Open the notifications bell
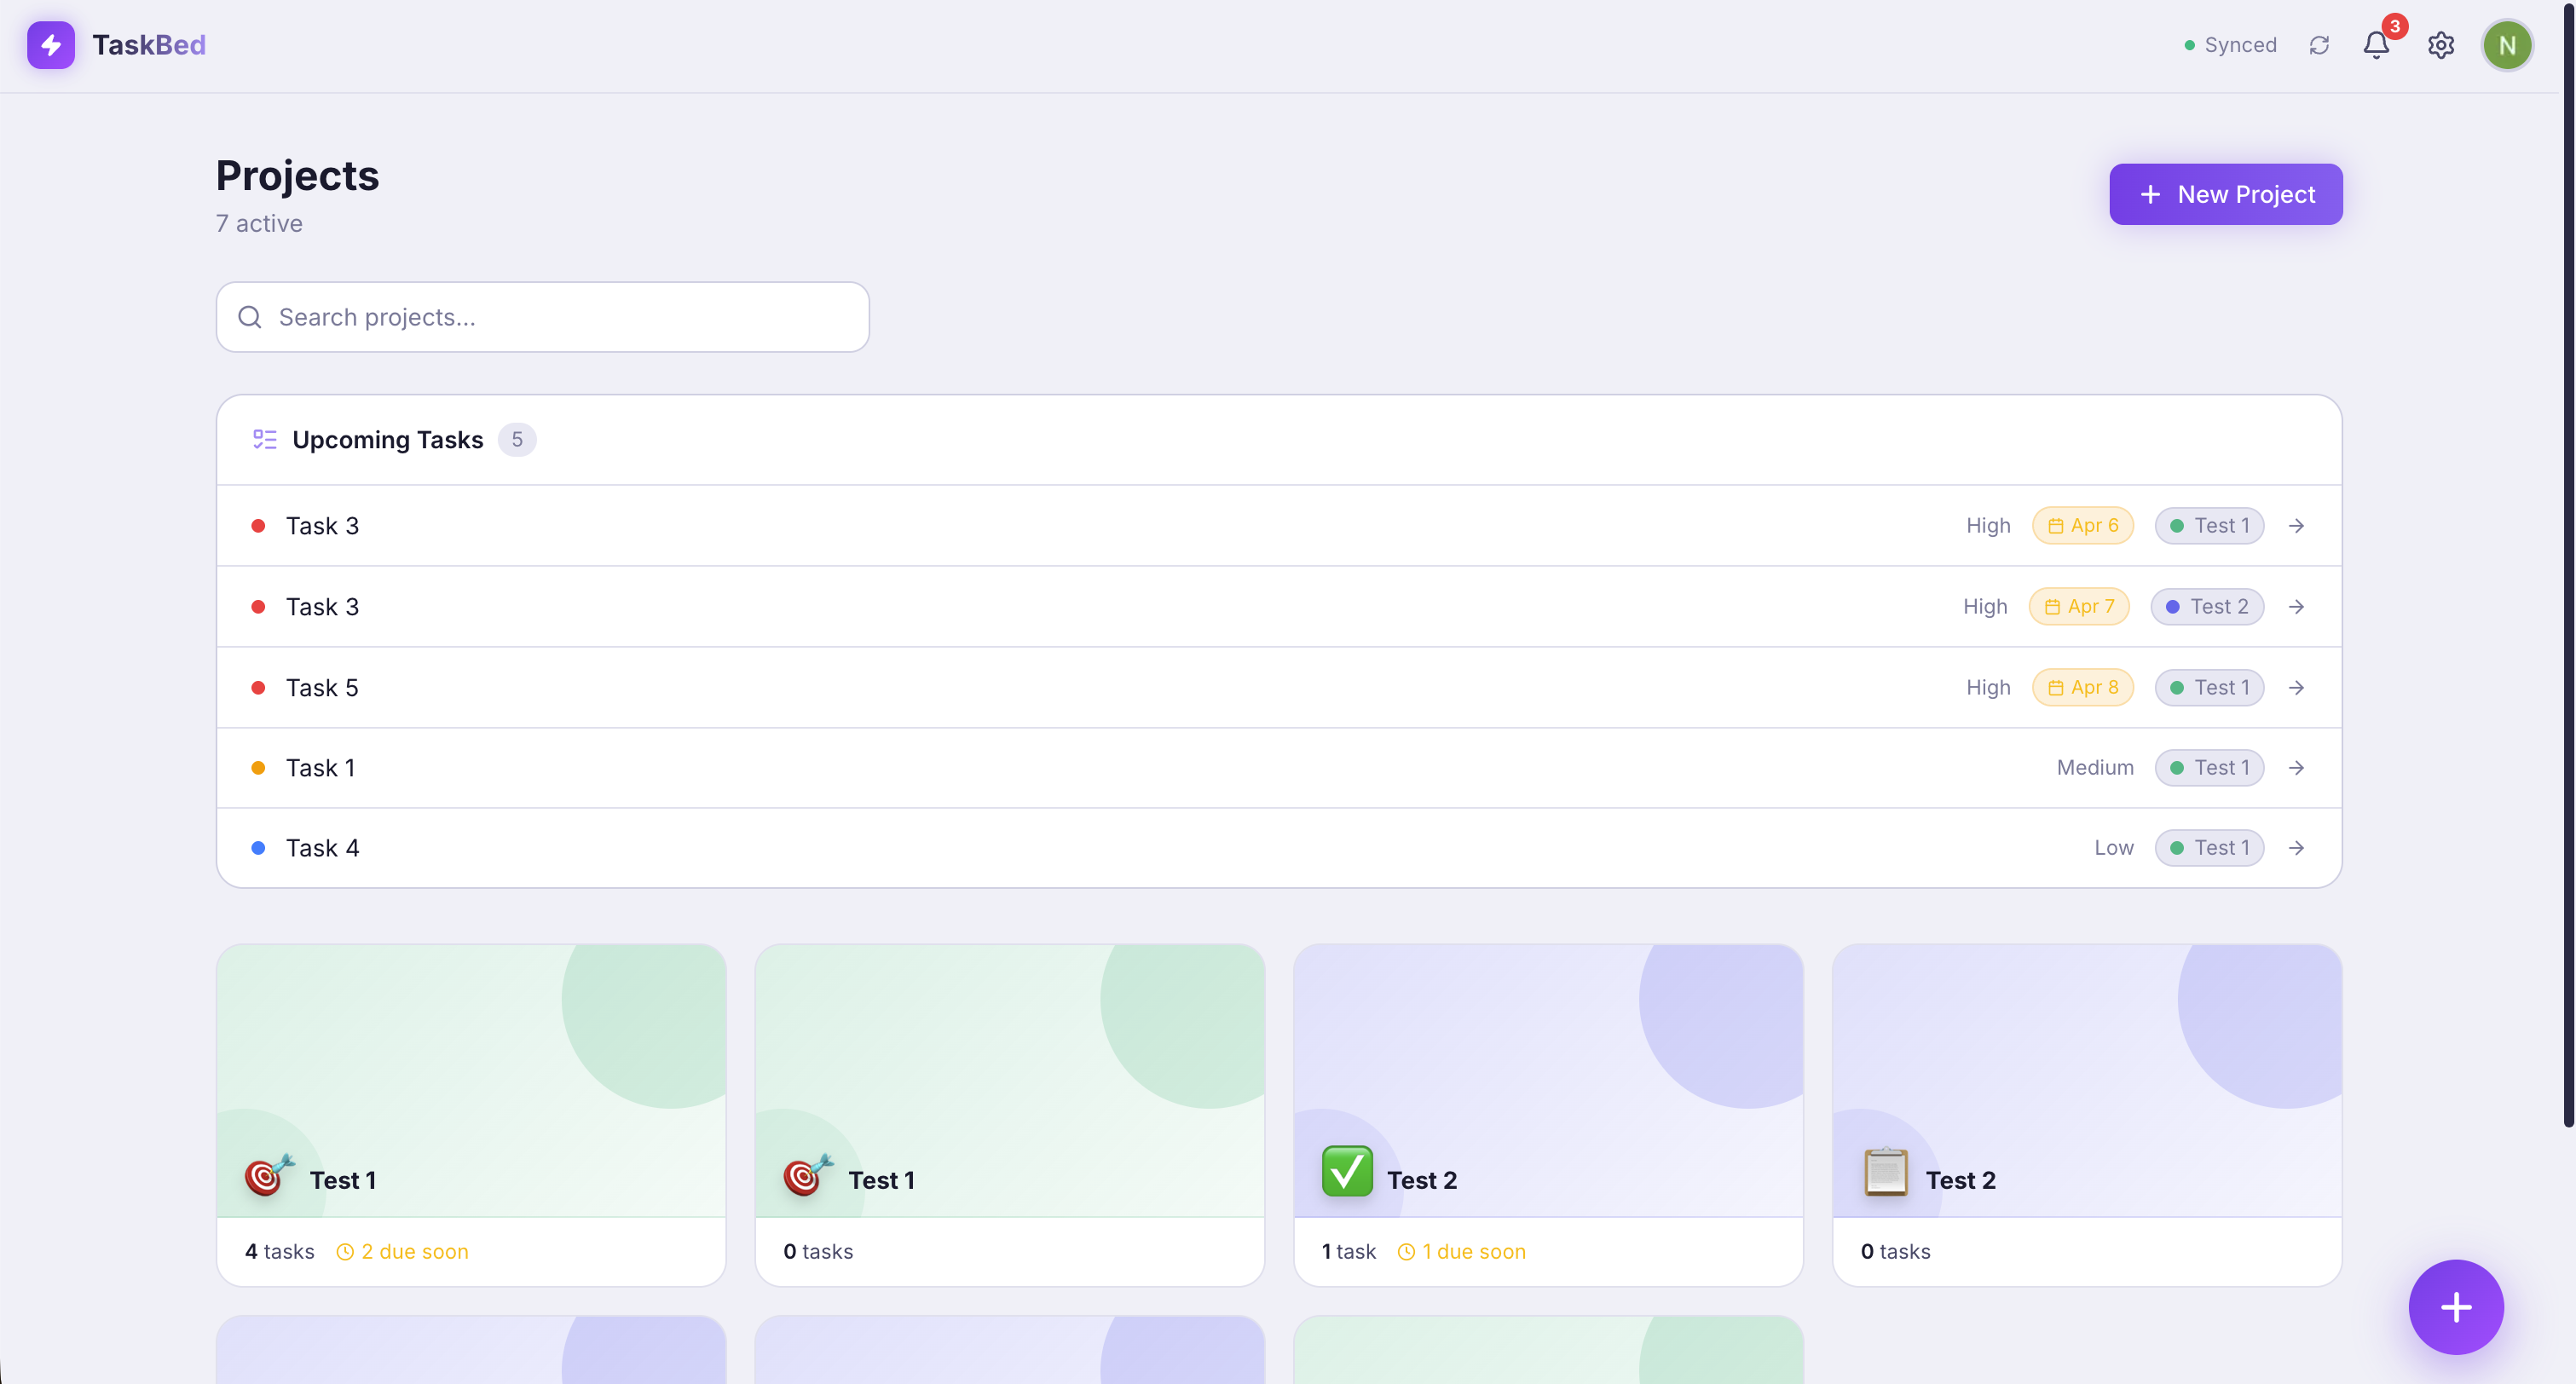Image resolution: width=2576 pixels, height=1384 pixels. [x=2376, y=45]
